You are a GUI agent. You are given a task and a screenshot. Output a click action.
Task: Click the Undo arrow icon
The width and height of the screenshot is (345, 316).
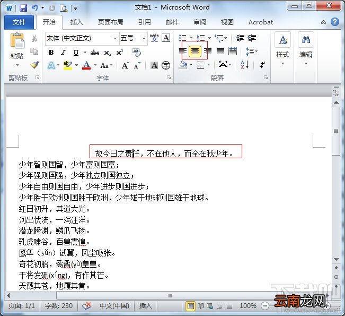(x=35, y=8)
